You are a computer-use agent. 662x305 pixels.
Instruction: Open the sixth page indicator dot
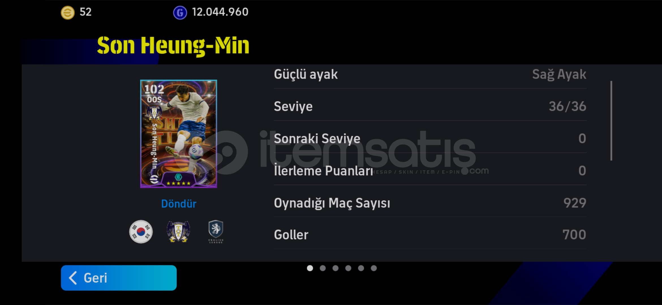pos(374,268)
